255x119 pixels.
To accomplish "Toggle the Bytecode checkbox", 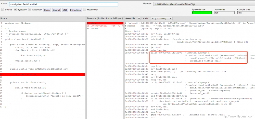I will (x=15, y=10).
